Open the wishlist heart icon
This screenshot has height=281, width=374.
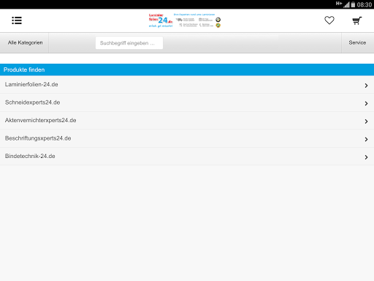click(x=329, y=20)
